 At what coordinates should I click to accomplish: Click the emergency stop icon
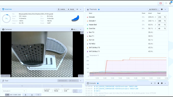point(161,3)
